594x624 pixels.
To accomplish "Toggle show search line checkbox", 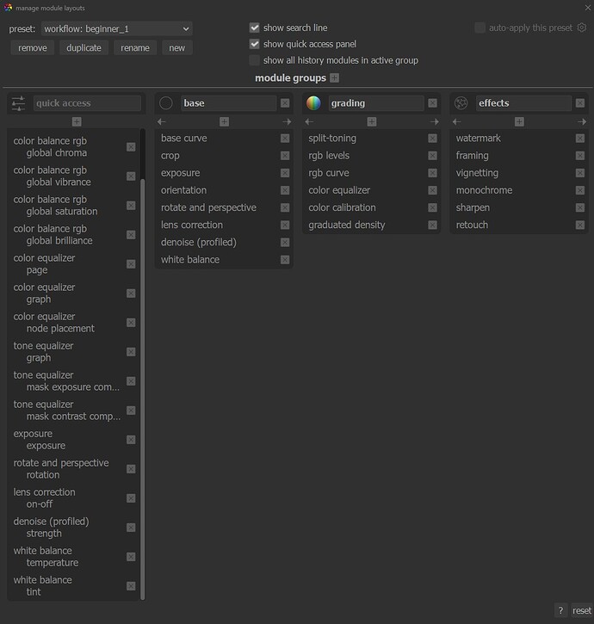I will (255, 28).
